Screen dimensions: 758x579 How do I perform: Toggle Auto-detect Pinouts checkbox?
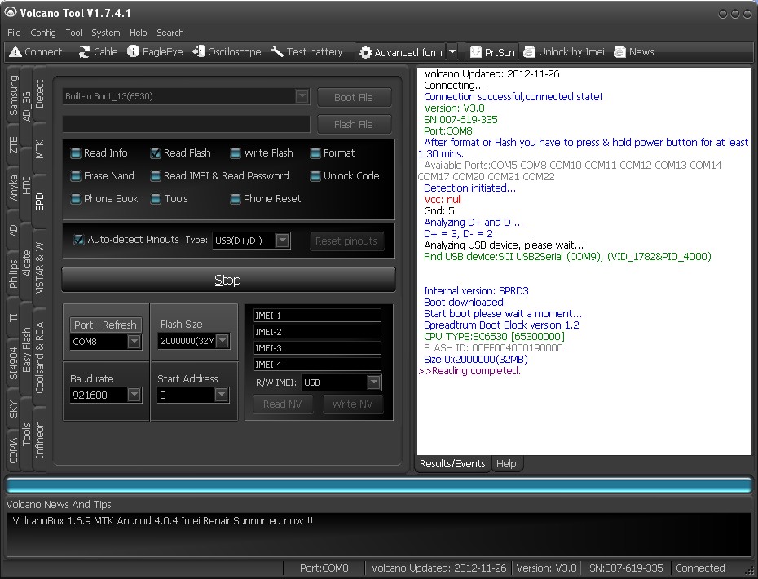78,240
